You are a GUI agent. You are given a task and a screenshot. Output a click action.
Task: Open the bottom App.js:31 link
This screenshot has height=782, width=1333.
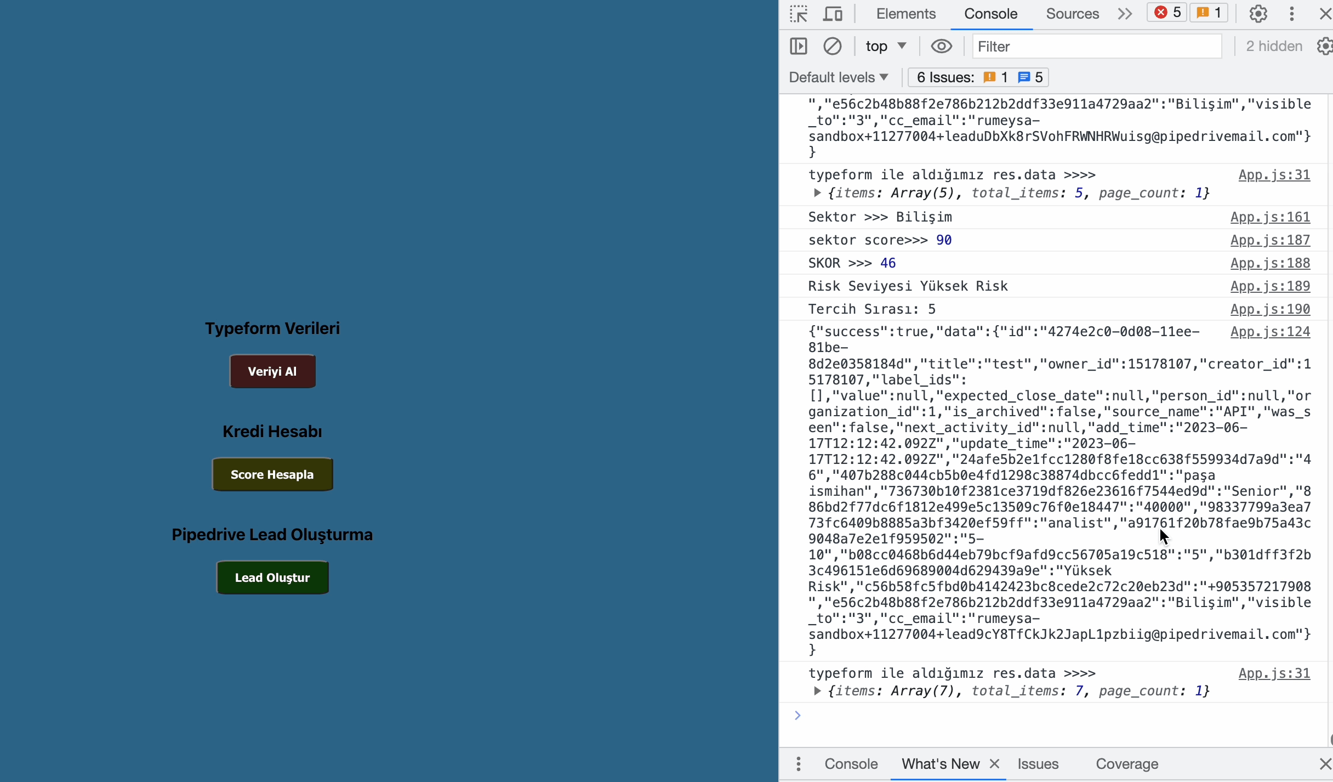(1274, 673)
